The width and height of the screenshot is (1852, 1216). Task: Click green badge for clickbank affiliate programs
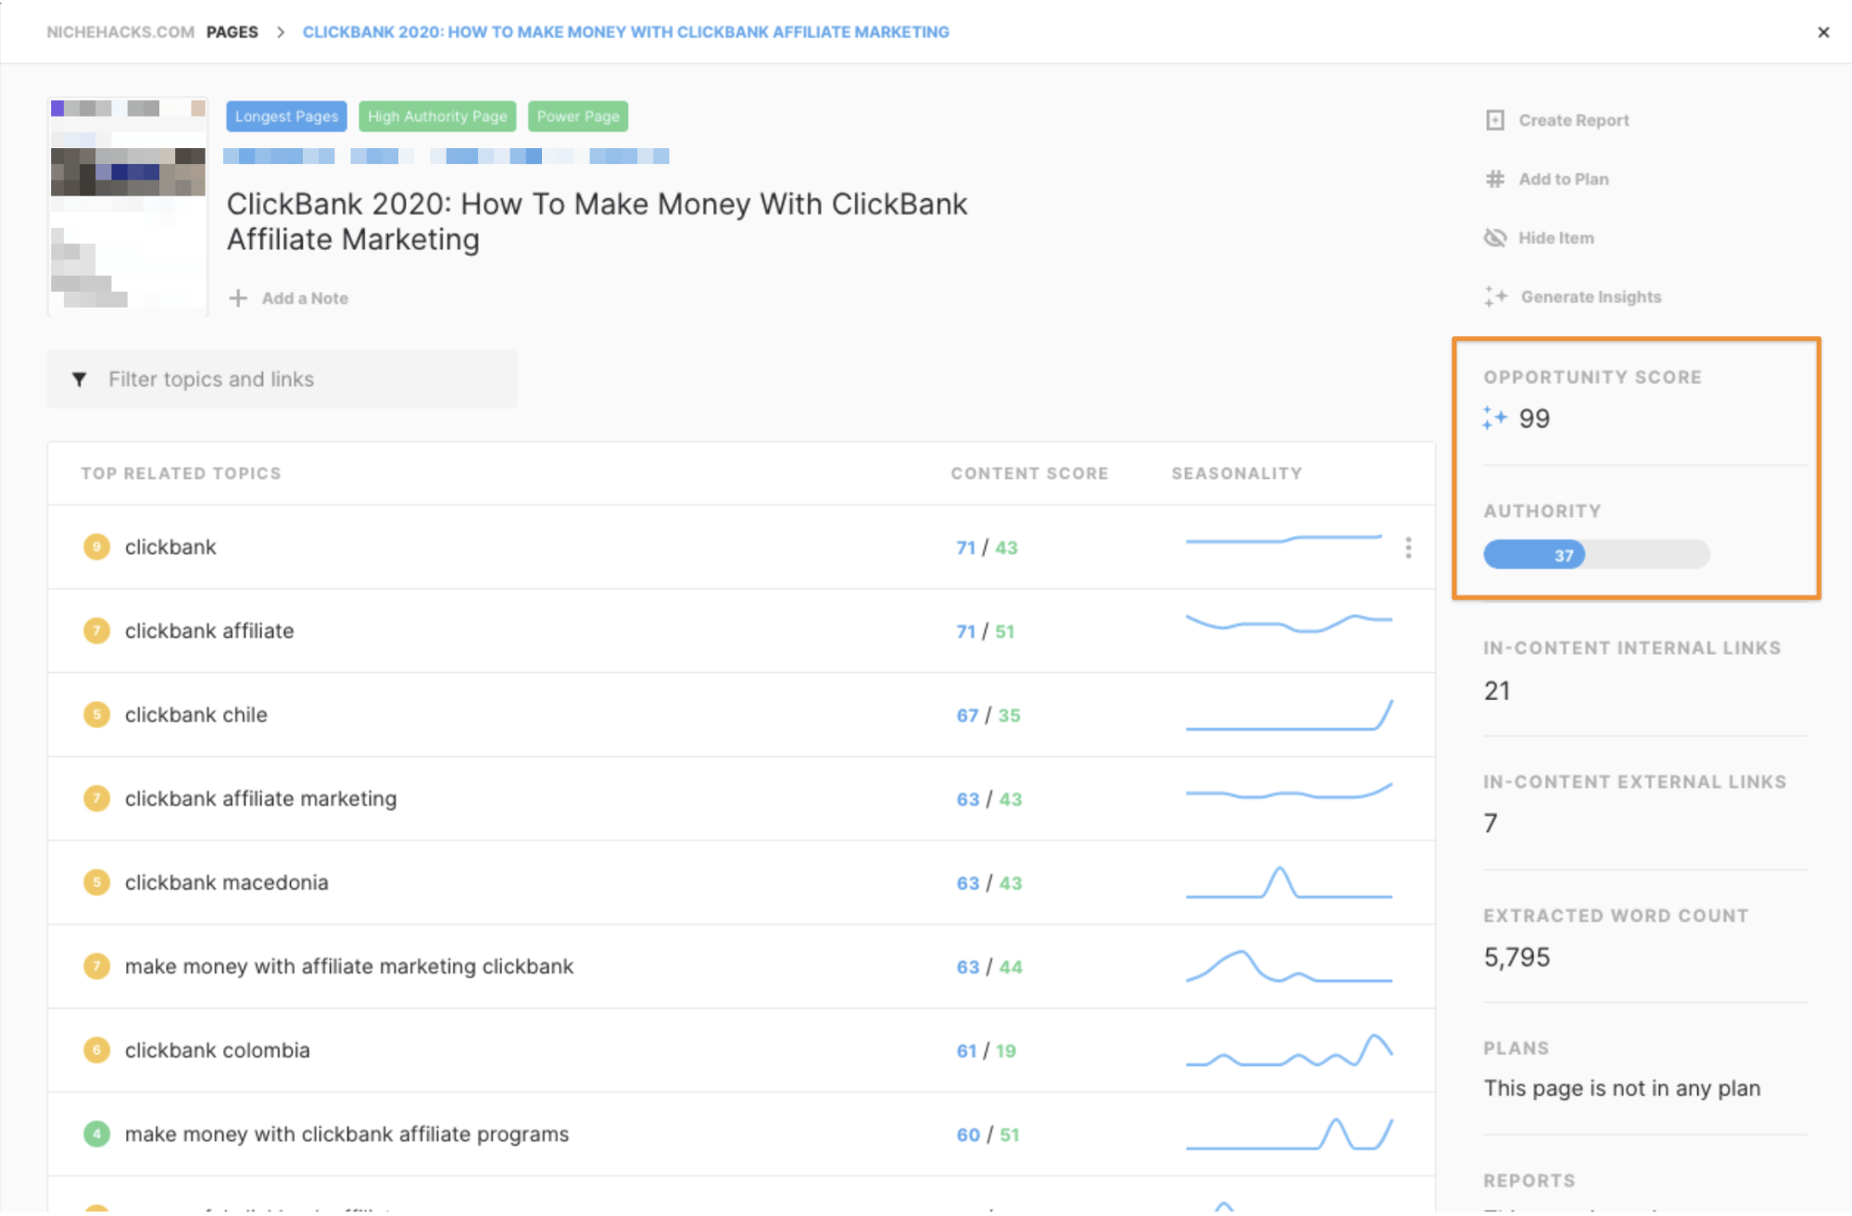point(96,1134)
